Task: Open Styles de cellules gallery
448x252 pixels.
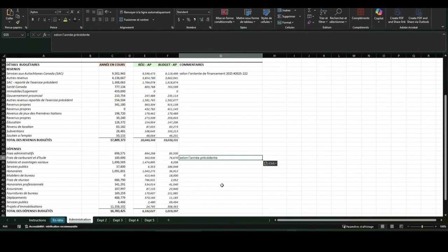Action: [266, 16]
